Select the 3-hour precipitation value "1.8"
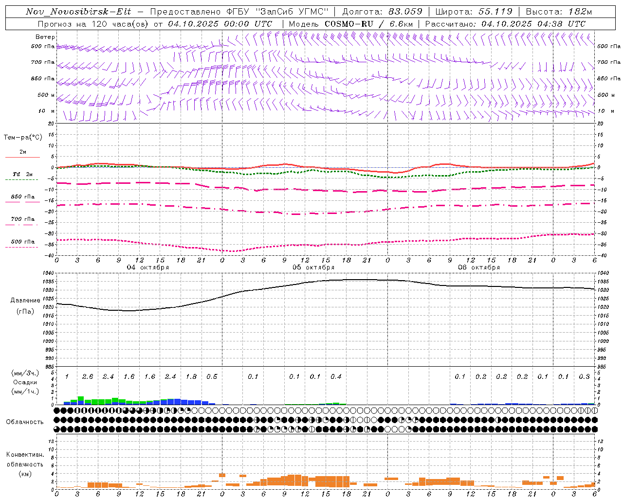The height and width of the screenshot is (498, 623). (191, 377)
